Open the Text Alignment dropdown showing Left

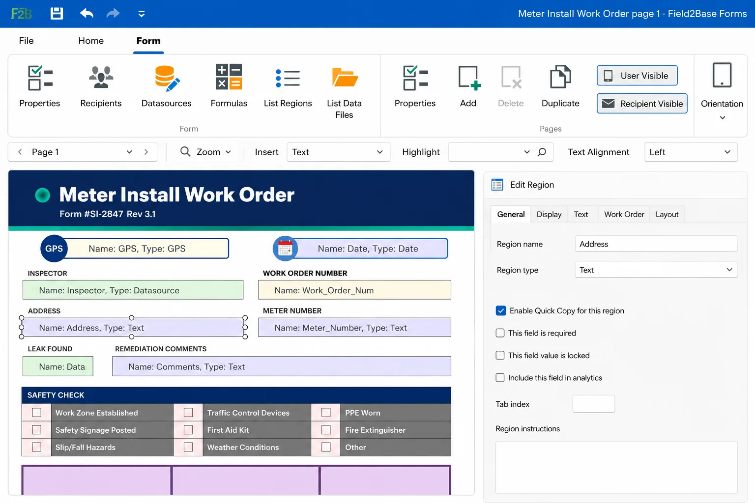(691, 152)
